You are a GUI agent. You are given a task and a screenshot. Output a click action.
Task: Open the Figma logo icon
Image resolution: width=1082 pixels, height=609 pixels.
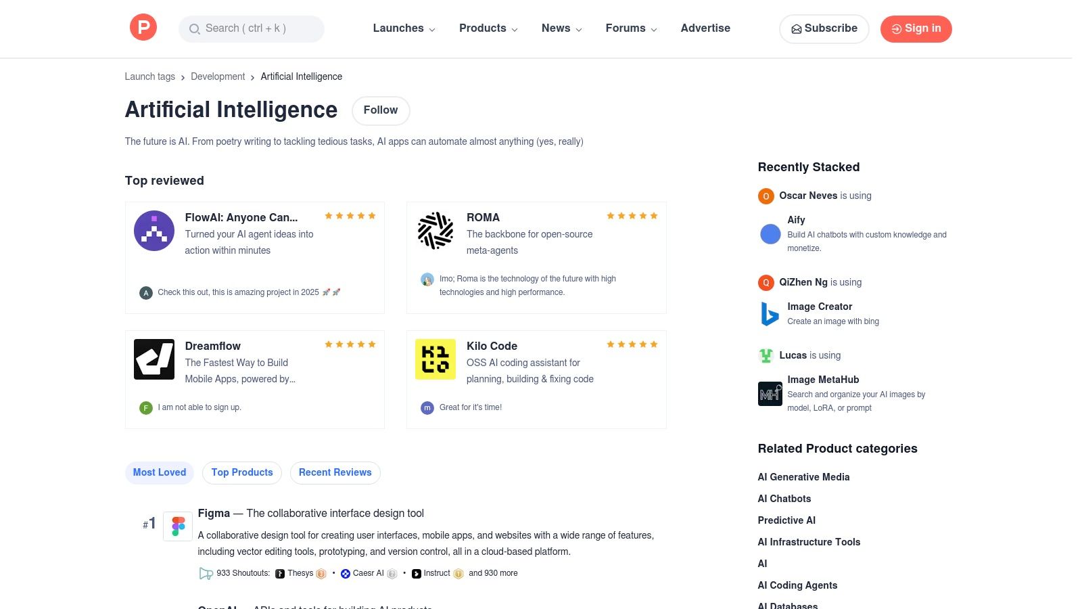[178, 526]
